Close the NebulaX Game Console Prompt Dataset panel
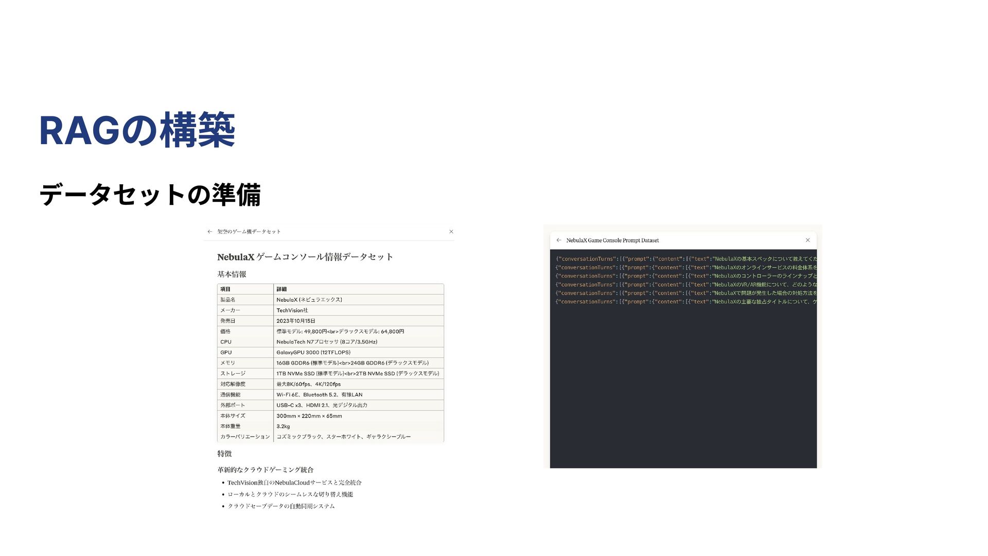This screenshot has height=556, width=988. pos(808,240)
